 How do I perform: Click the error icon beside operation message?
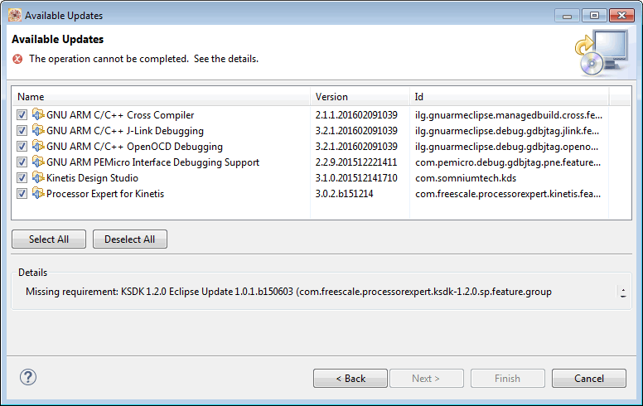(17, 59)
